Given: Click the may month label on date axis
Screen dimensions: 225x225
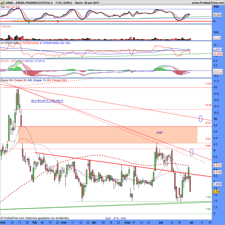Looking at the screenshot, I should 127,222.
